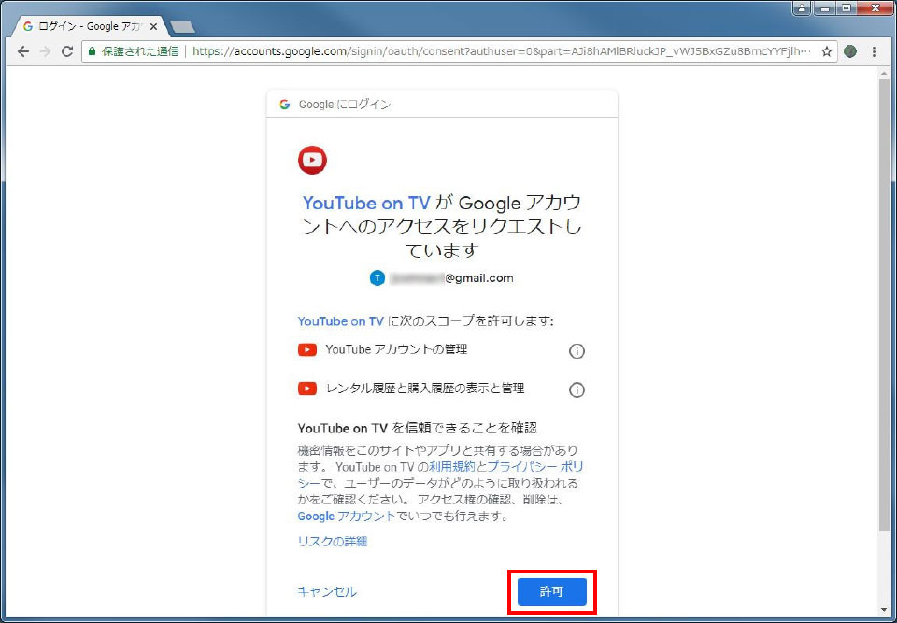Click the browser forward arrow
Image resolution: width=897 pixels, height=623 pixels.
pos(45,51)
